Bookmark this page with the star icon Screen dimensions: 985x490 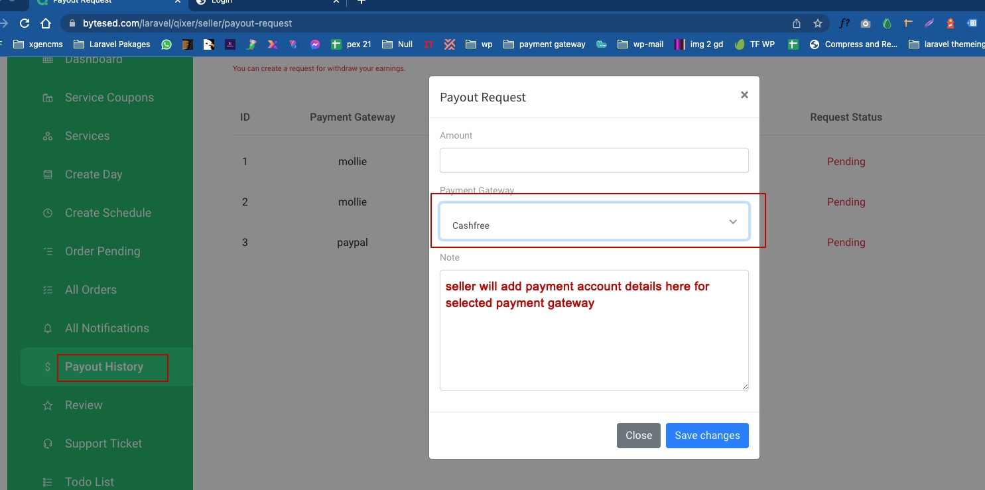click(817, 23)
